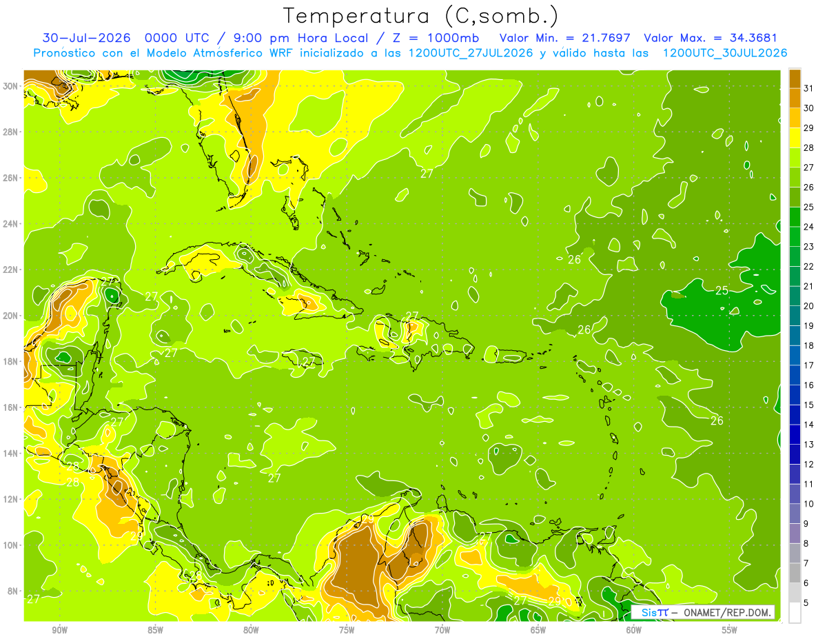Click "9:00 pm Hora Local" in the header
This screenshot has width=827, height=639.
[x=302, y=38]
